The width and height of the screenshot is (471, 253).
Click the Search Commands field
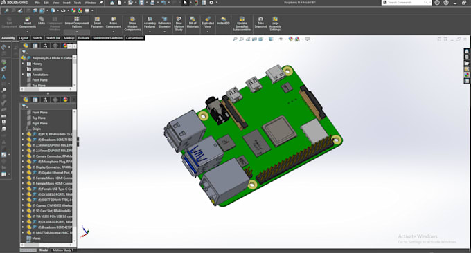(x=407, y=3)
